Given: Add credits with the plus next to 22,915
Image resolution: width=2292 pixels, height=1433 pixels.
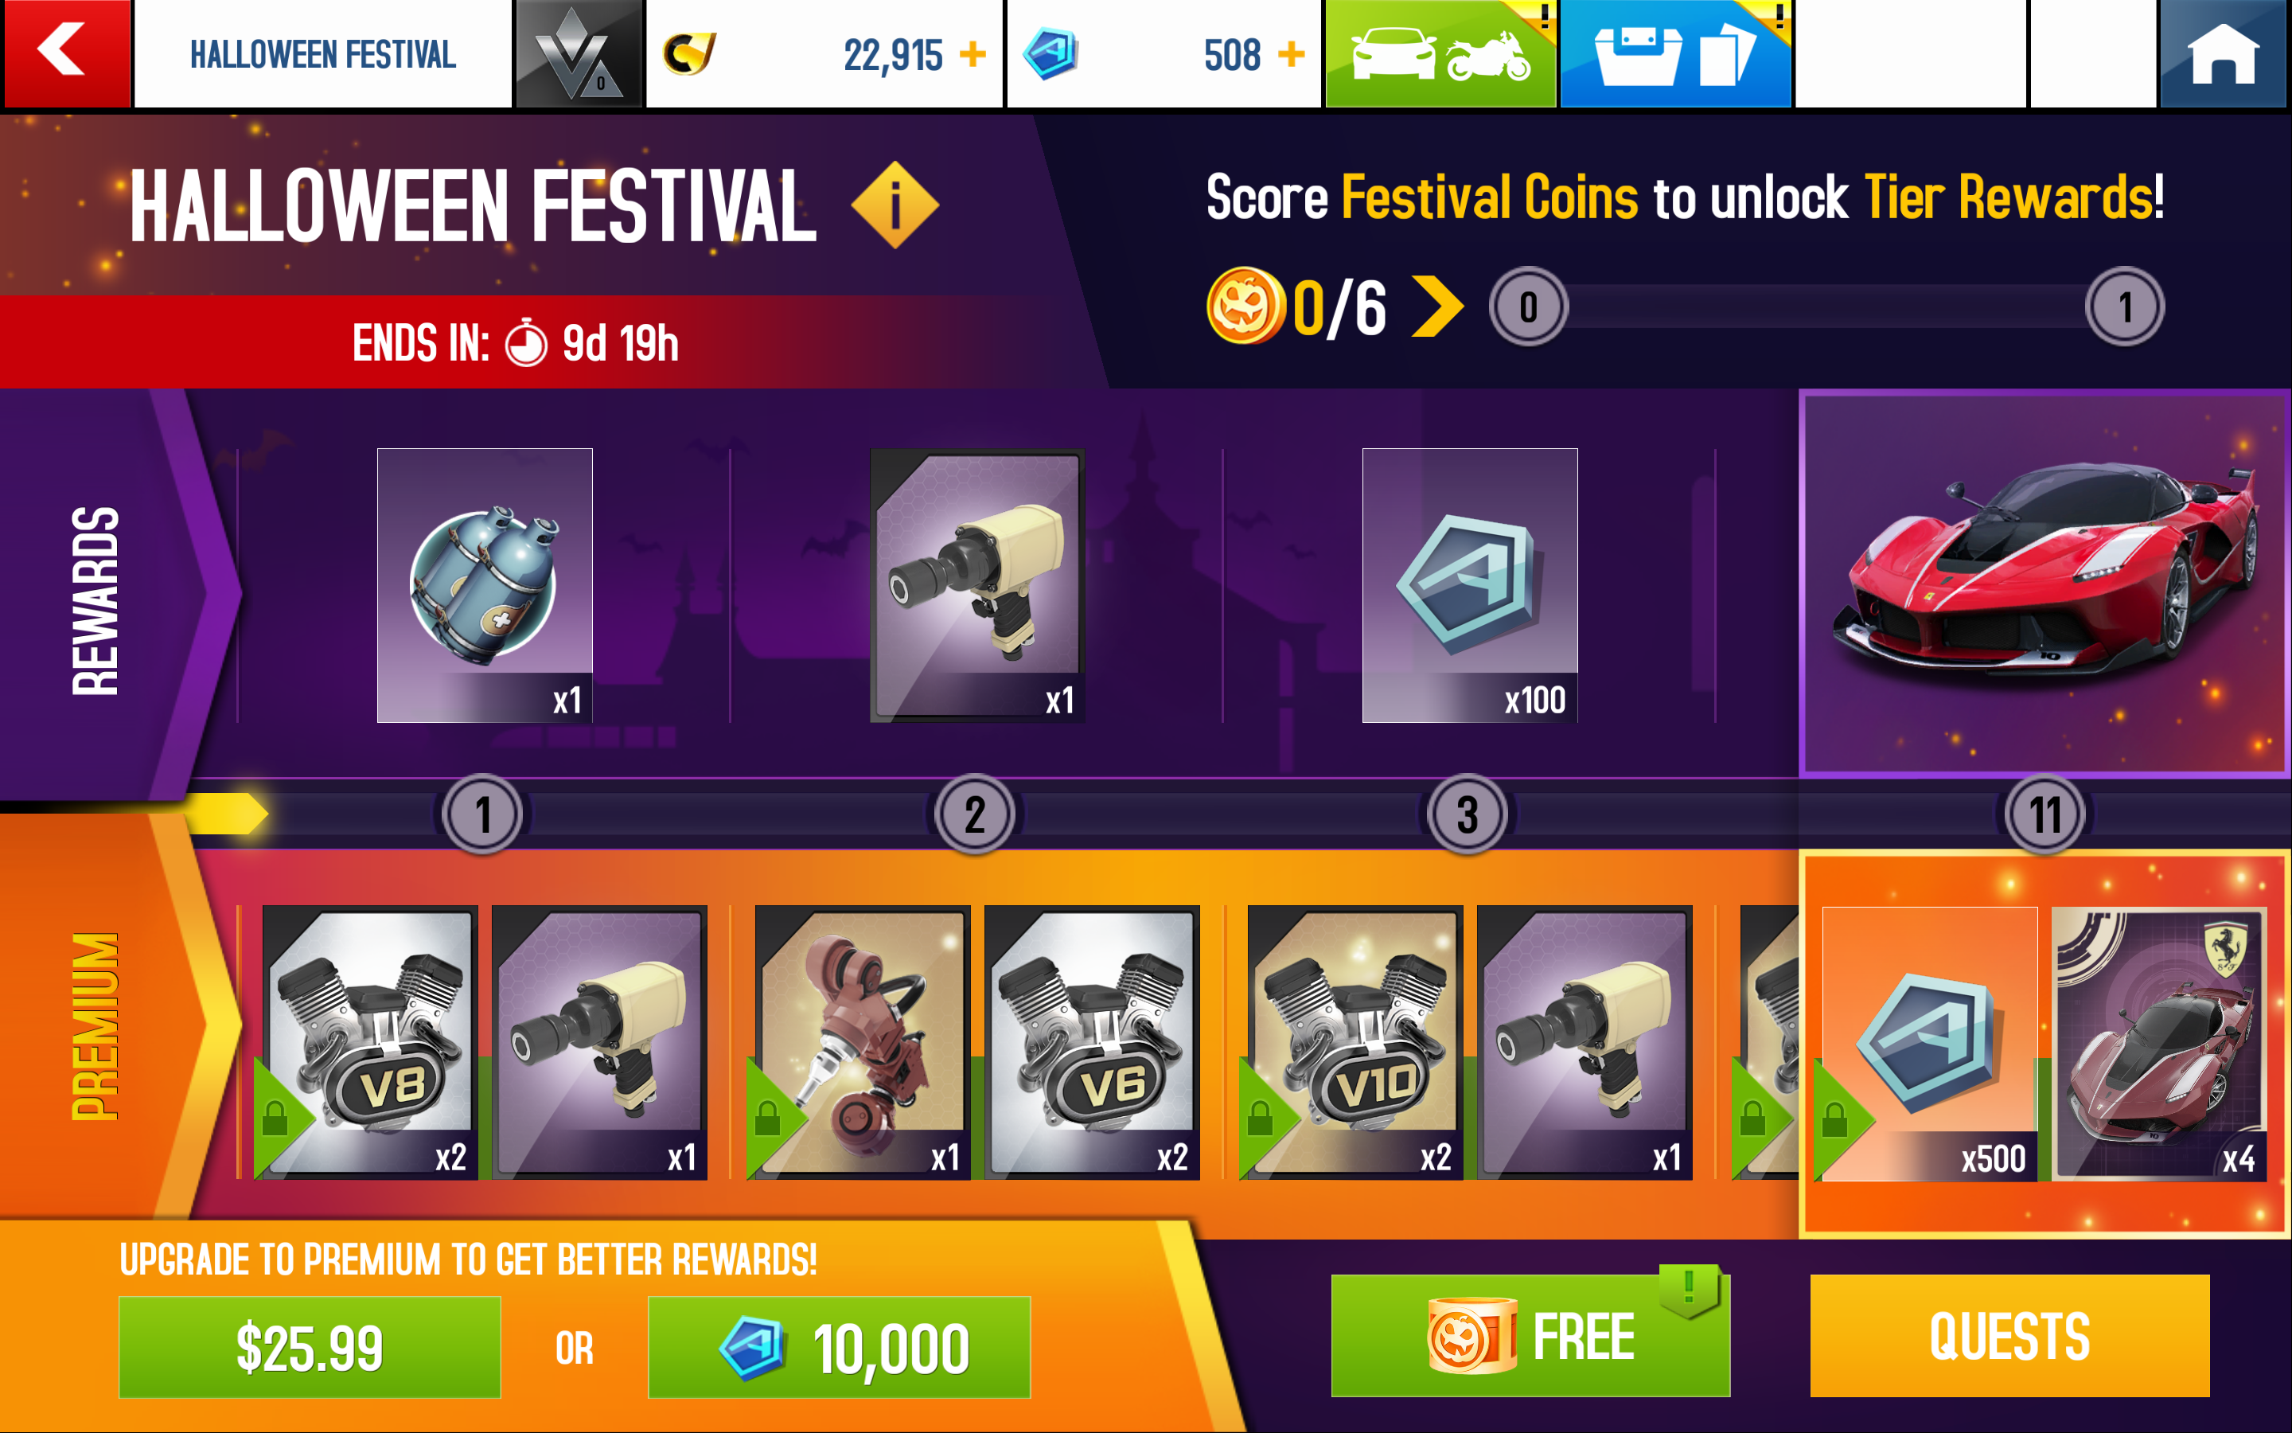Looking at the screenshot, I should [973, 54].
